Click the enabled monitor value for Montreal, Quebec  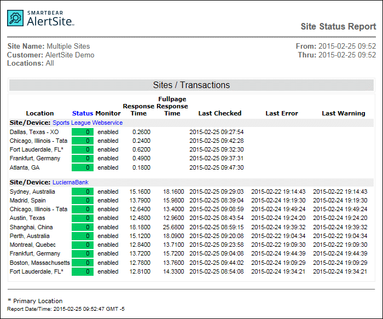pyautogui.click(x=108, y=245)
